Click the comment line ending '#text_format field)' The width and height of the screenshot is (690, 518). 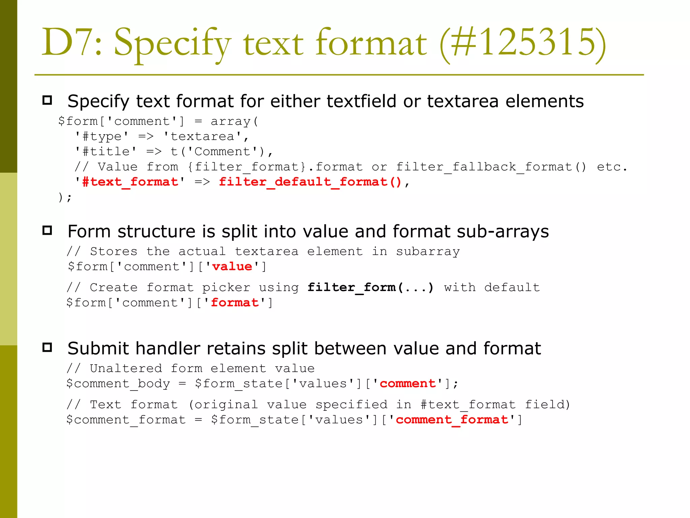(318, 405)
